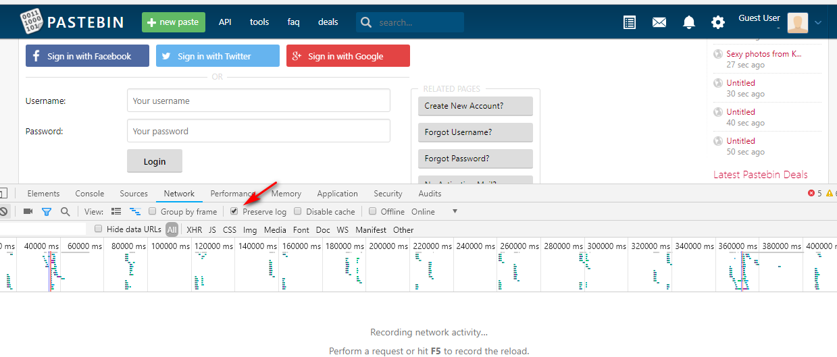Switch to large request rows view
This screenshot has height=357, width=837.
[116, 211]
